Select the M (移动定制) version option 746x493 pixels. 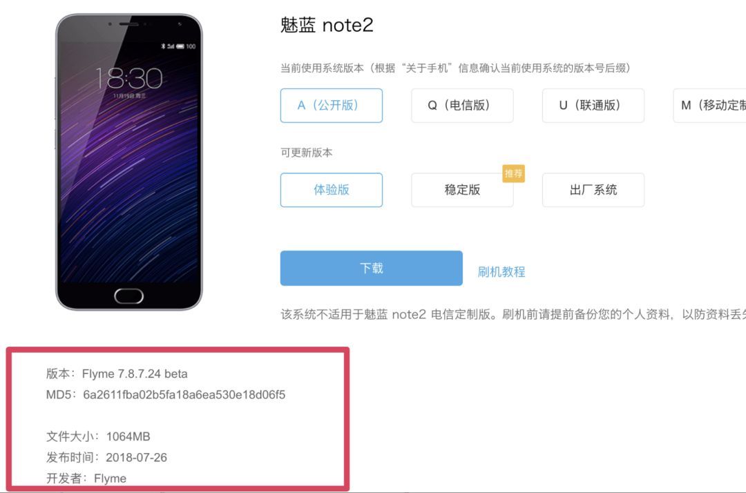(x=709, y=106)
